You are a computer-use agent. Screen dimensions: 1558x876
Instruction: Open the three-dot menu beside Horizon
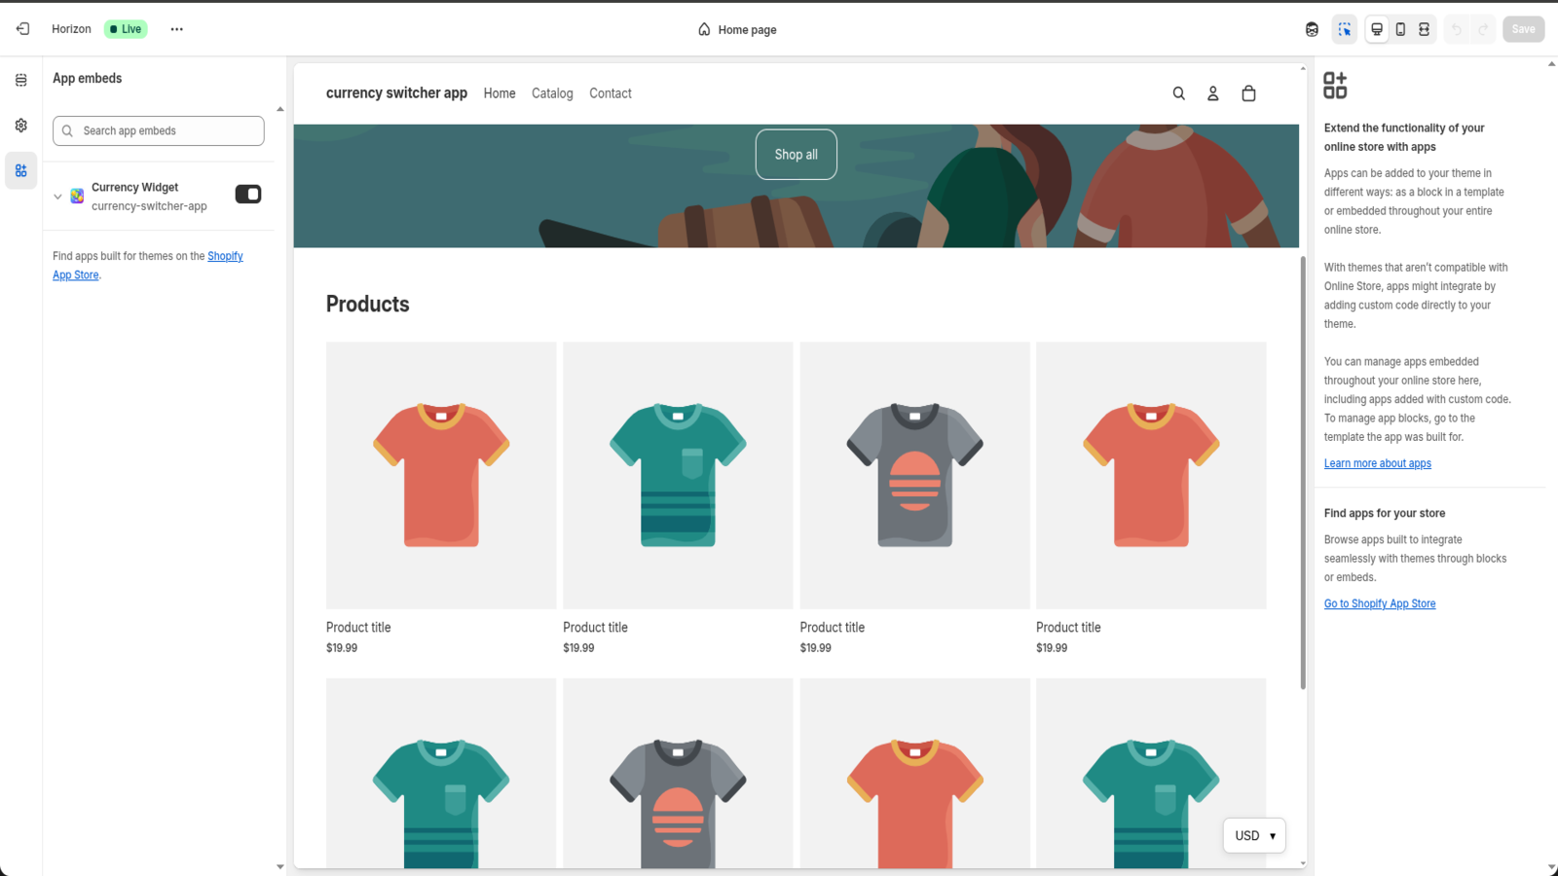pyautogui.click(x=176, y=29)
